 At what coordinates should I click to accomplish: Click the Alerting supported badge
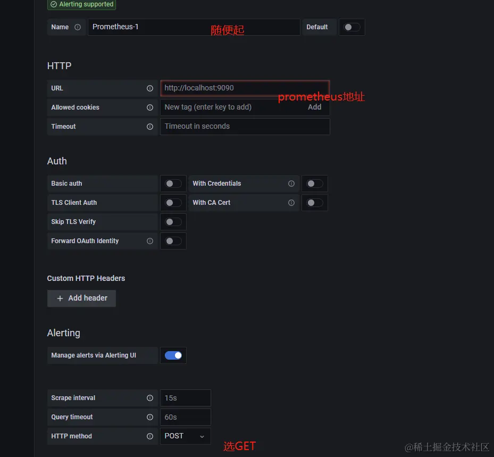click(x=81, y=4)
